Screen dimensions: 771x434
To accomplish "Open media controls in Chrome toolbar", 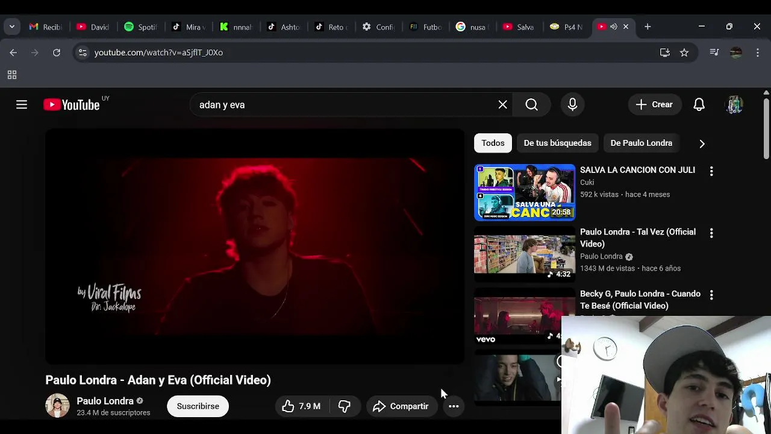I will 714,52.
